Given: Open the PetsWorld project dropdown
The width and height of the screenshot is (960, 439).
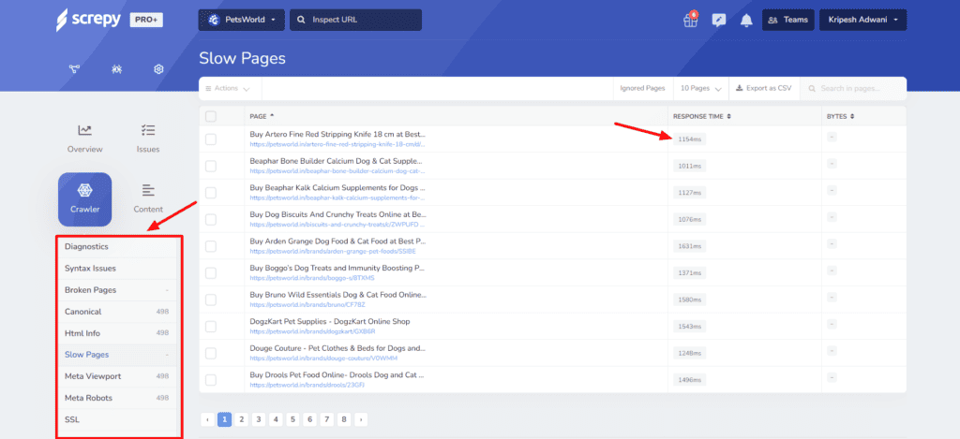Looking at the screenshot, I should (x=241, y=20).
